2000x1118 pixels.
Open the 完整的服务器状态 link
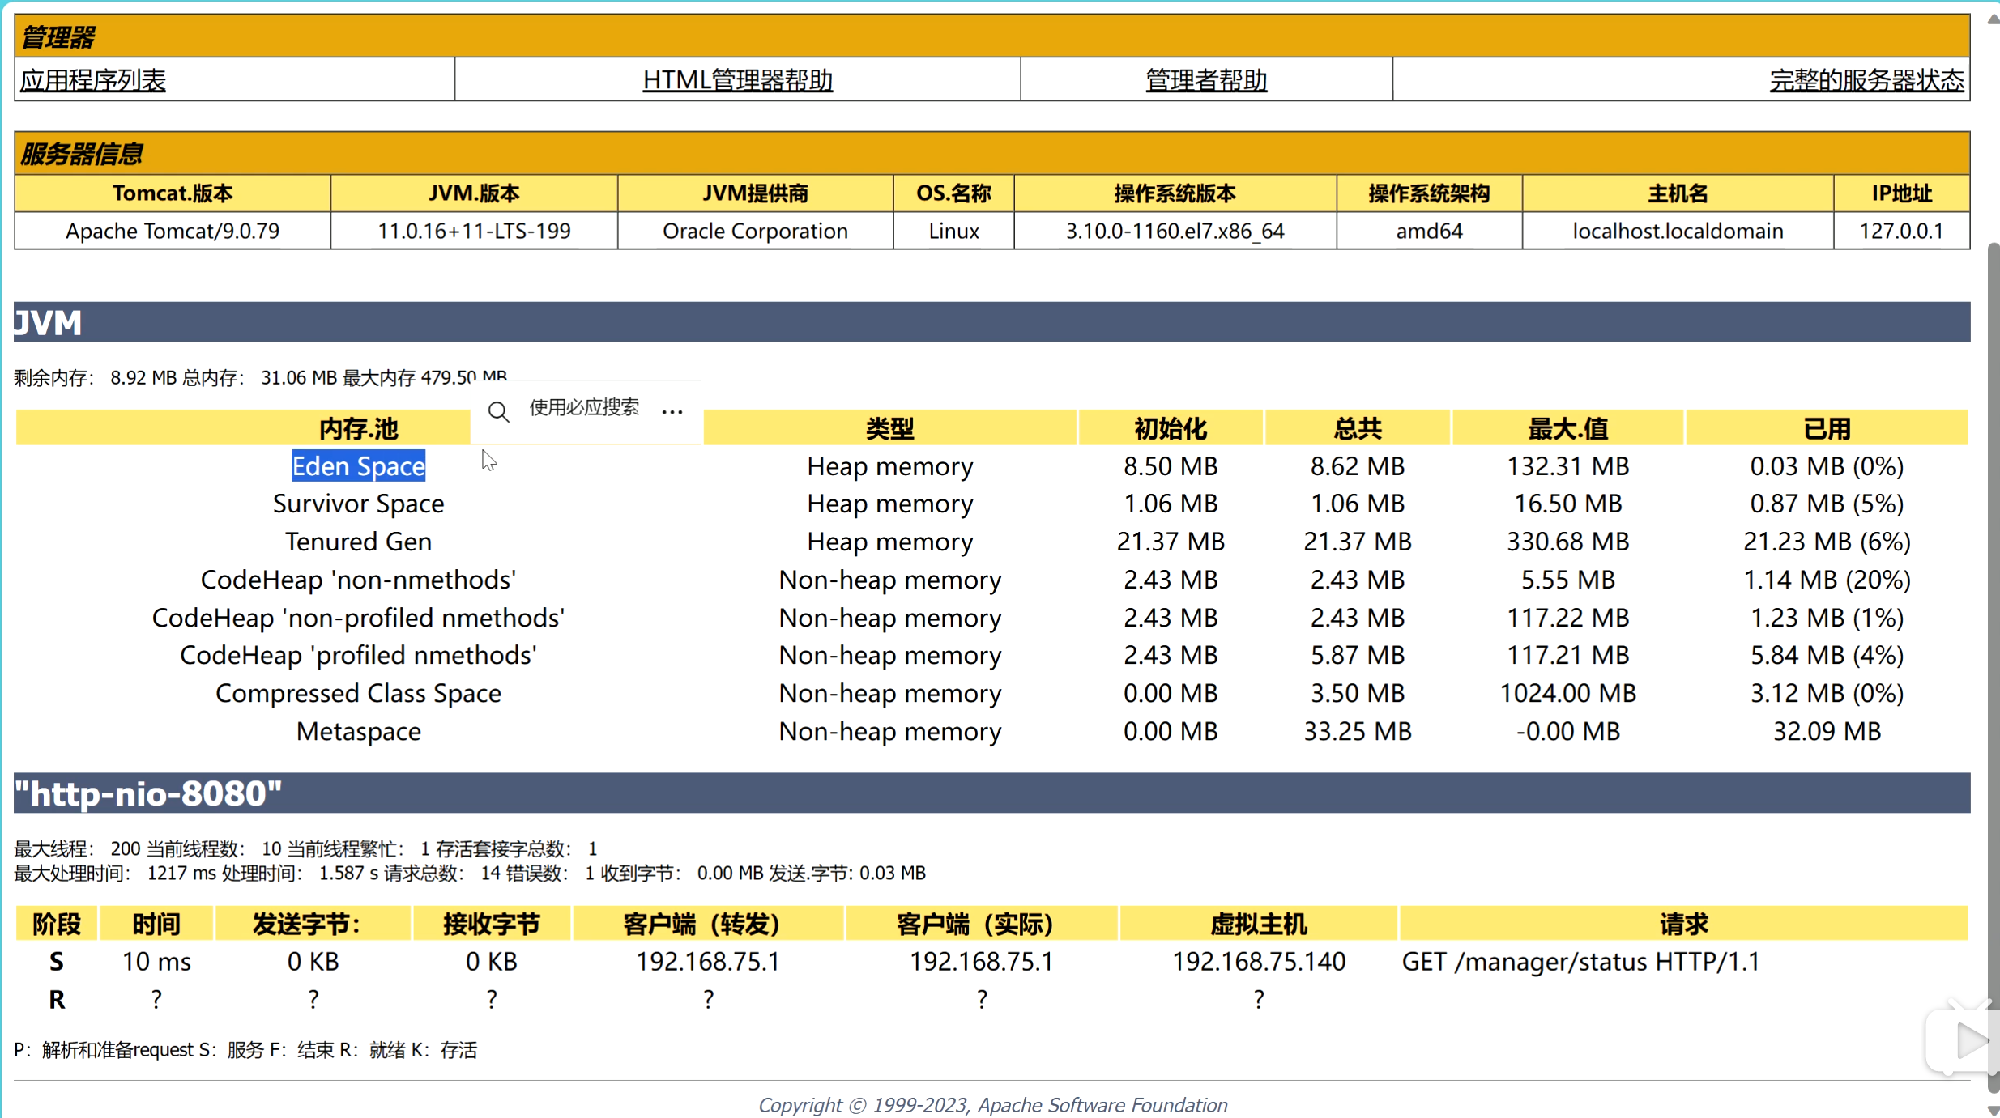1866,79
